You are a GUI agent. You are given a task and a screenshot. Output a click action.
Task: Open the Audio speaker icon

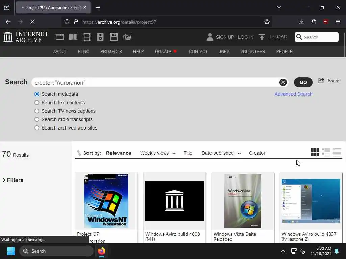click(100, 37)
